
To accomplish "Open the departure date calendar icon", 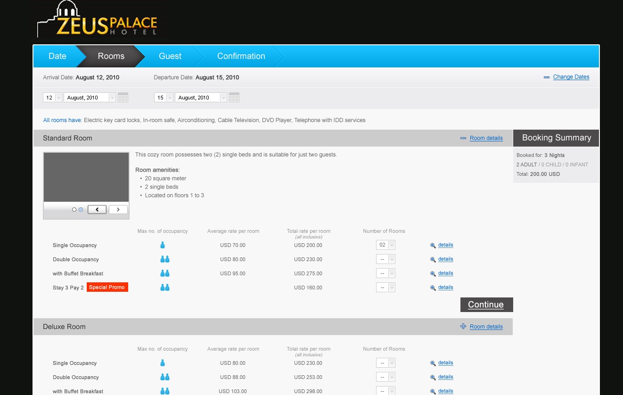I will [x=234, y=98].
